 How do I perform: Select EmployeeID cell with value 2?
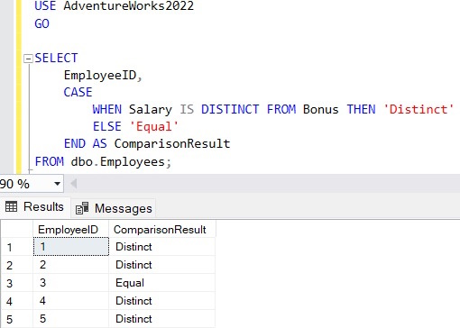point(71,265)
